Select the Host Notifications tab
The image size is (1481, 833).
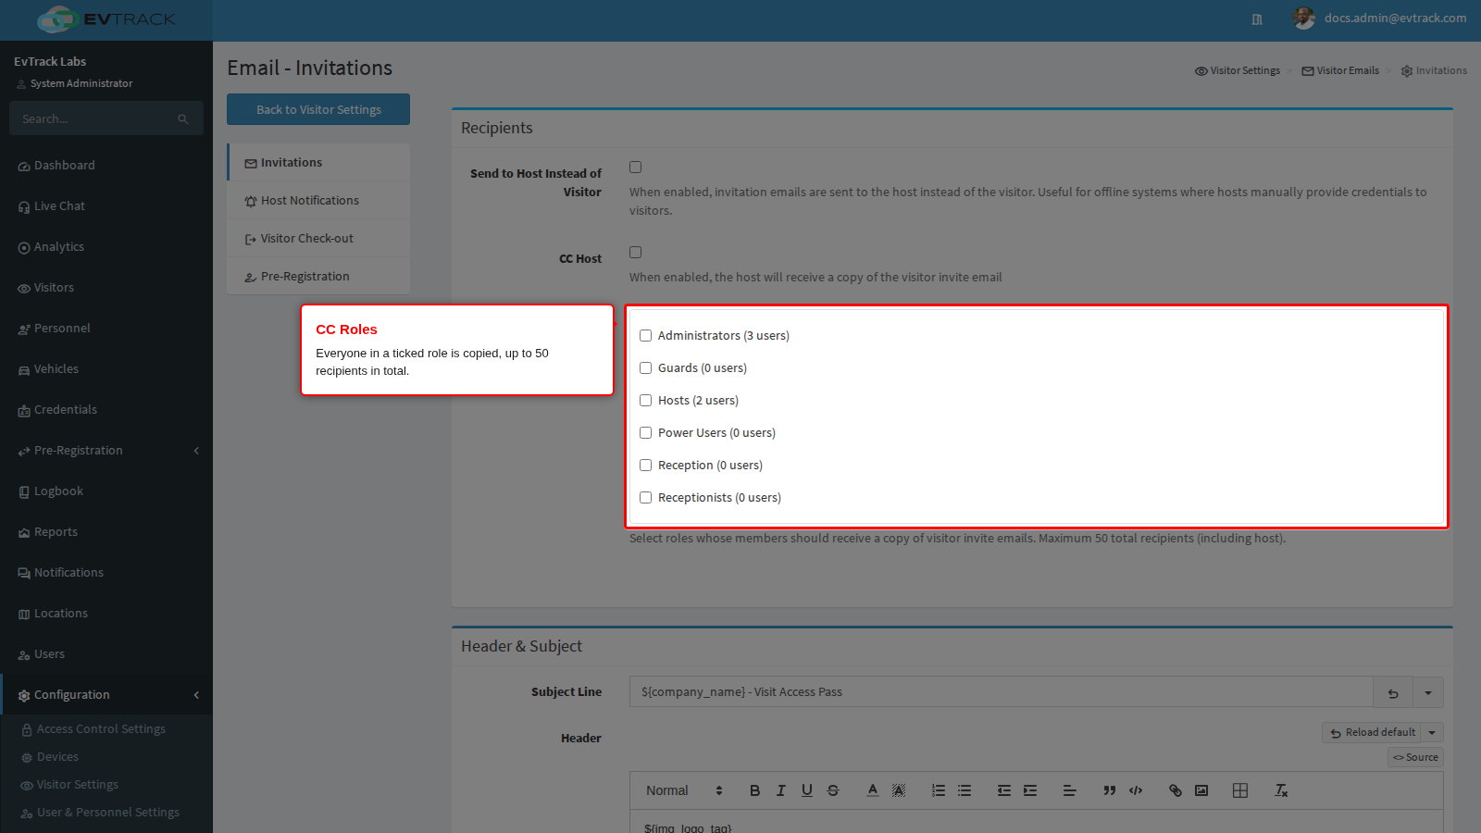coord(319,201)
